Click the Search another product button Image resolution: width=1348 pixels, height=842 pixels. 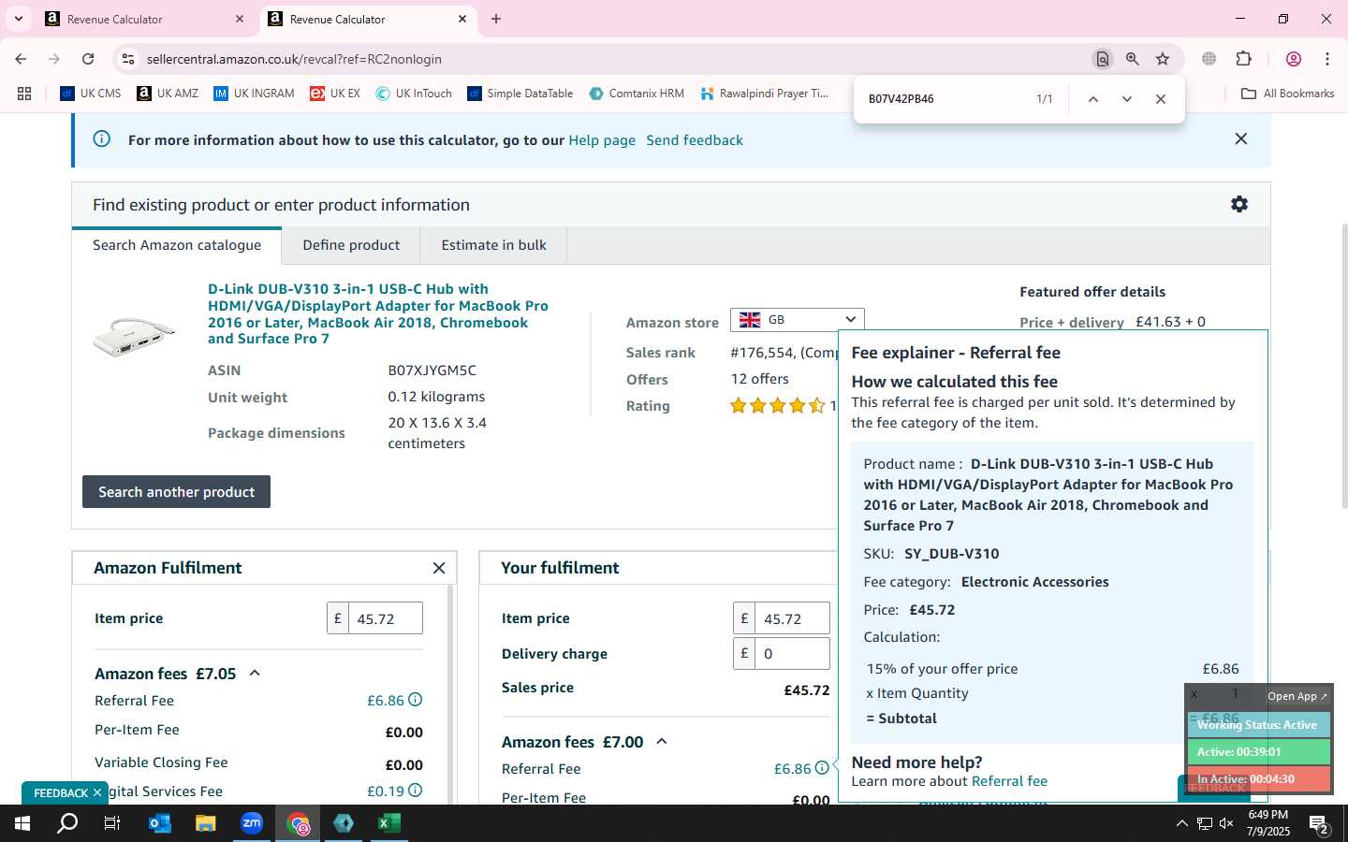pyautogui.click(x=176, y=492)
